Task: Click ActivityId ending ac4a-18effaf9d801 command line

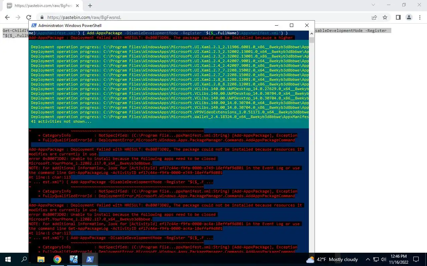Action: (125, 228)
